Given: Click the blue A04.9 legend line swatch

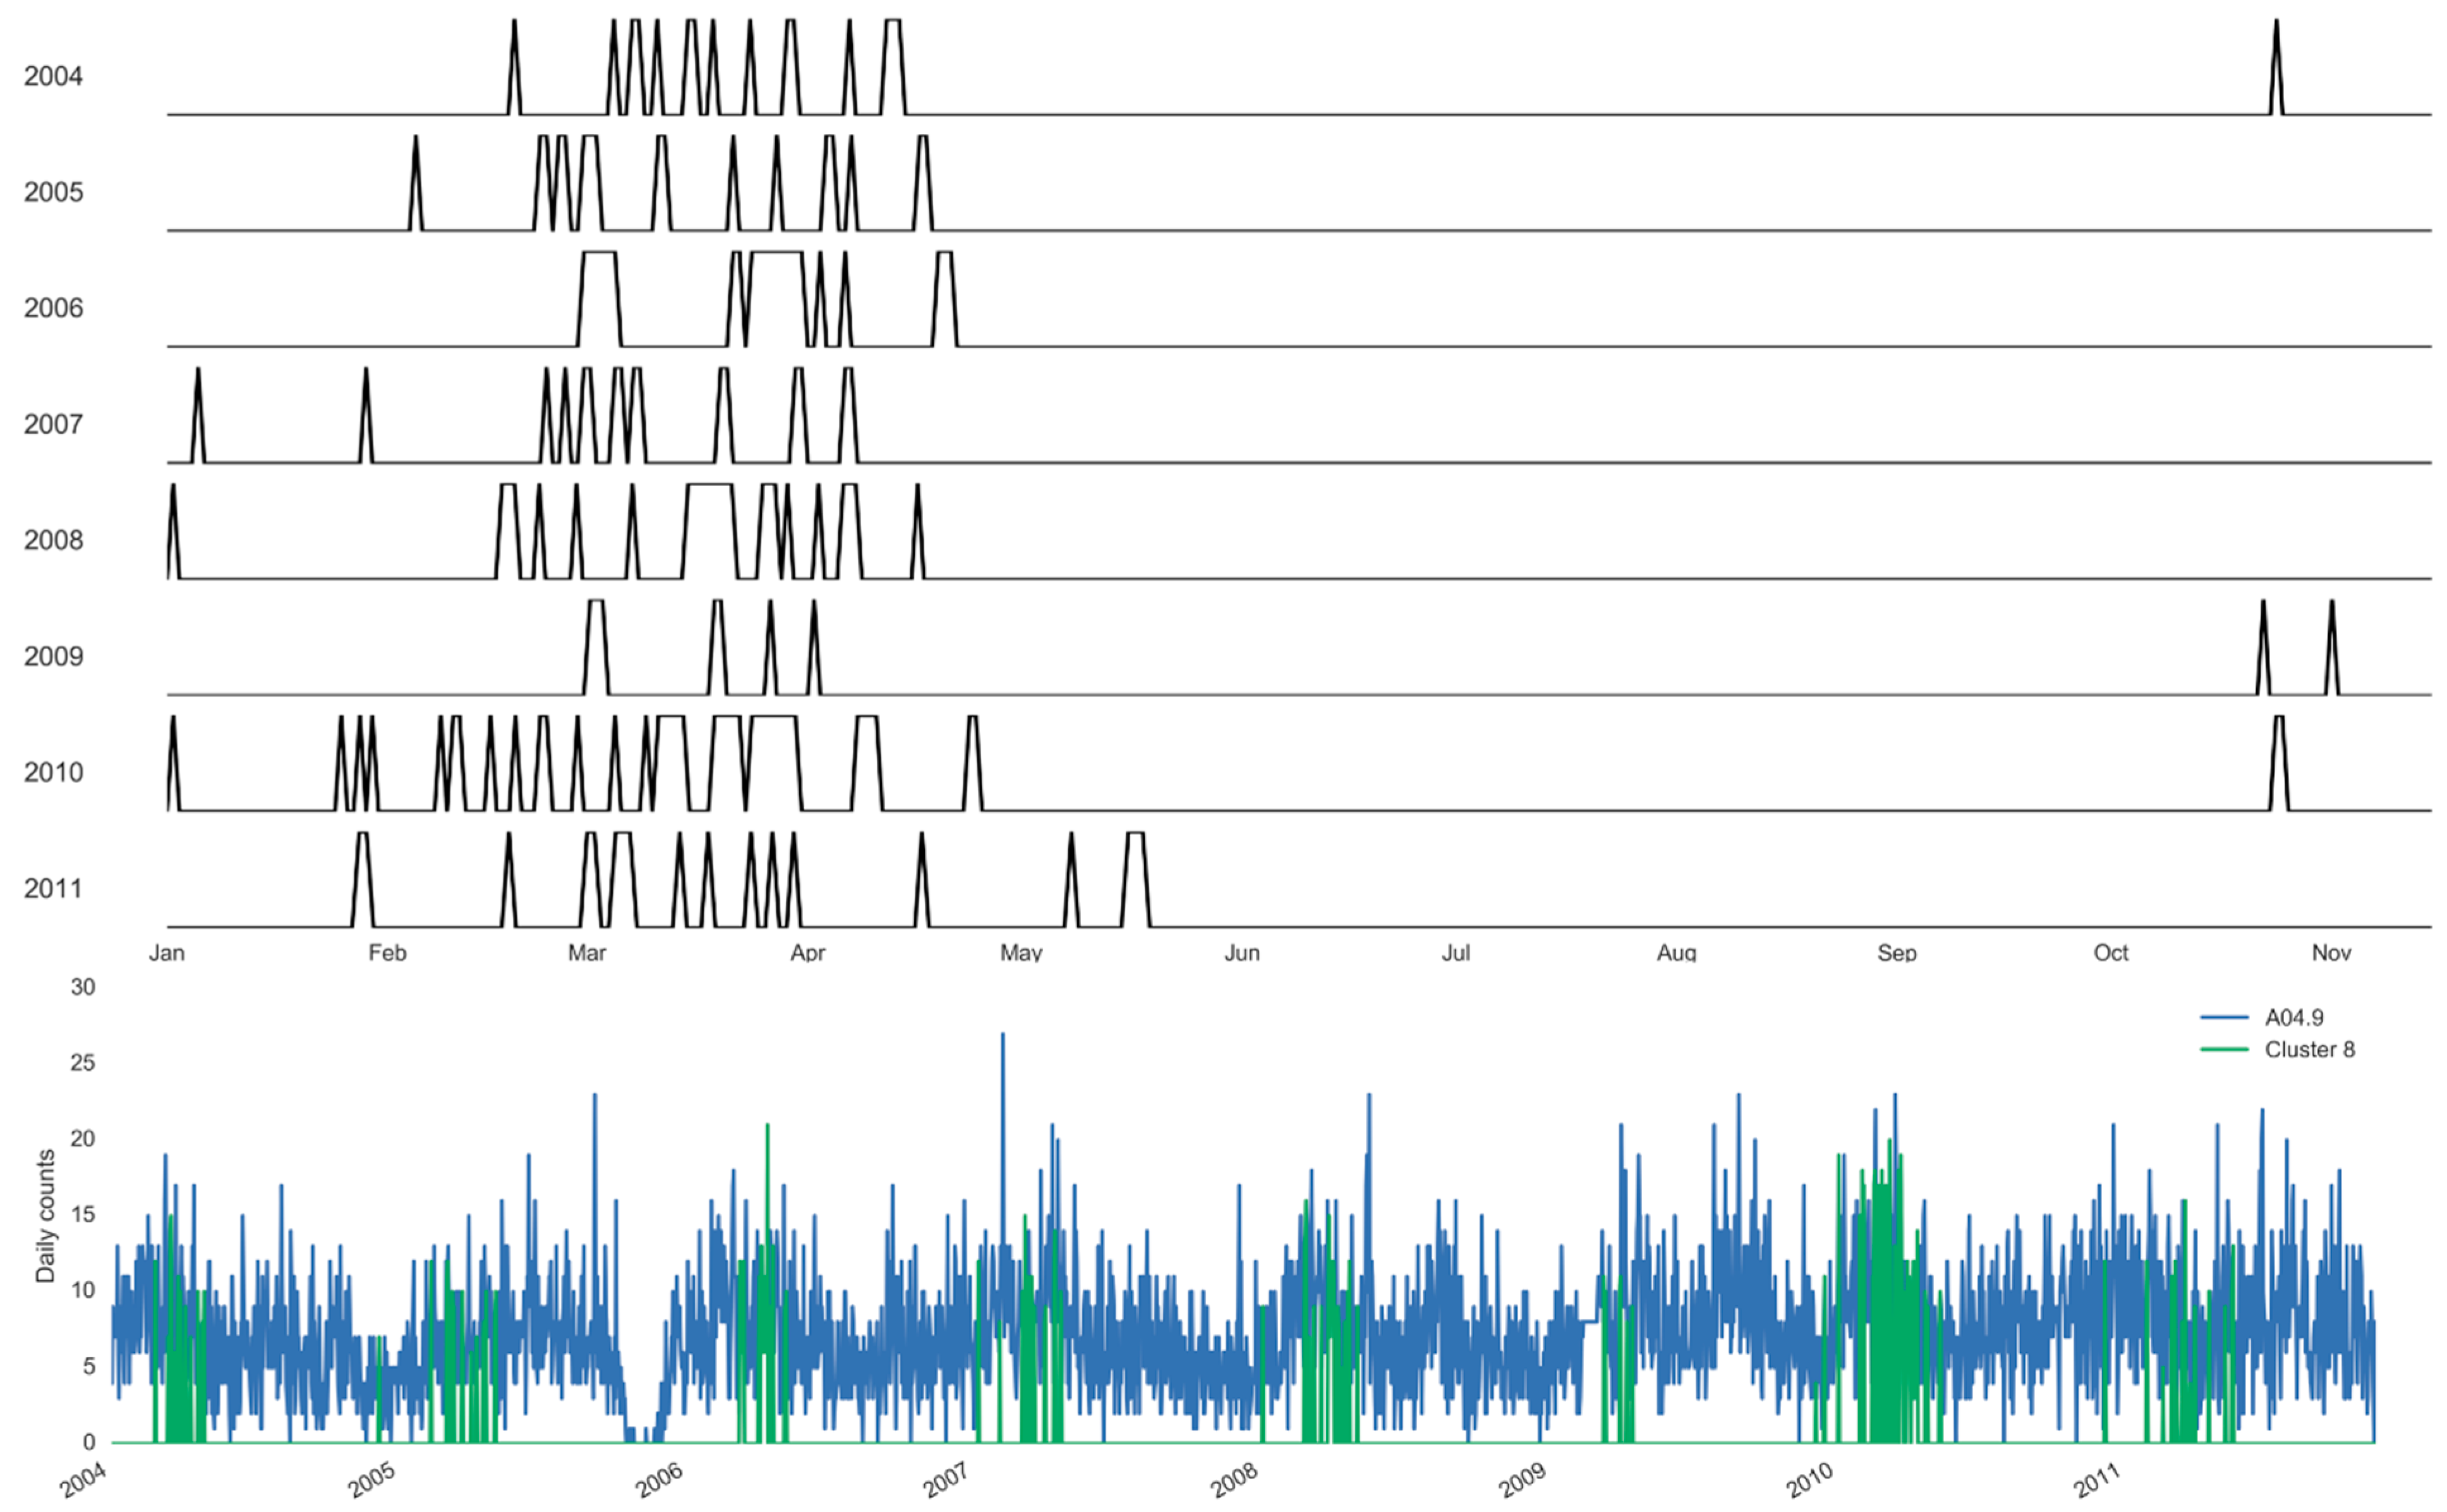Looking at the screenshot, I should pyautogui.click(x=2223, y=1018).
